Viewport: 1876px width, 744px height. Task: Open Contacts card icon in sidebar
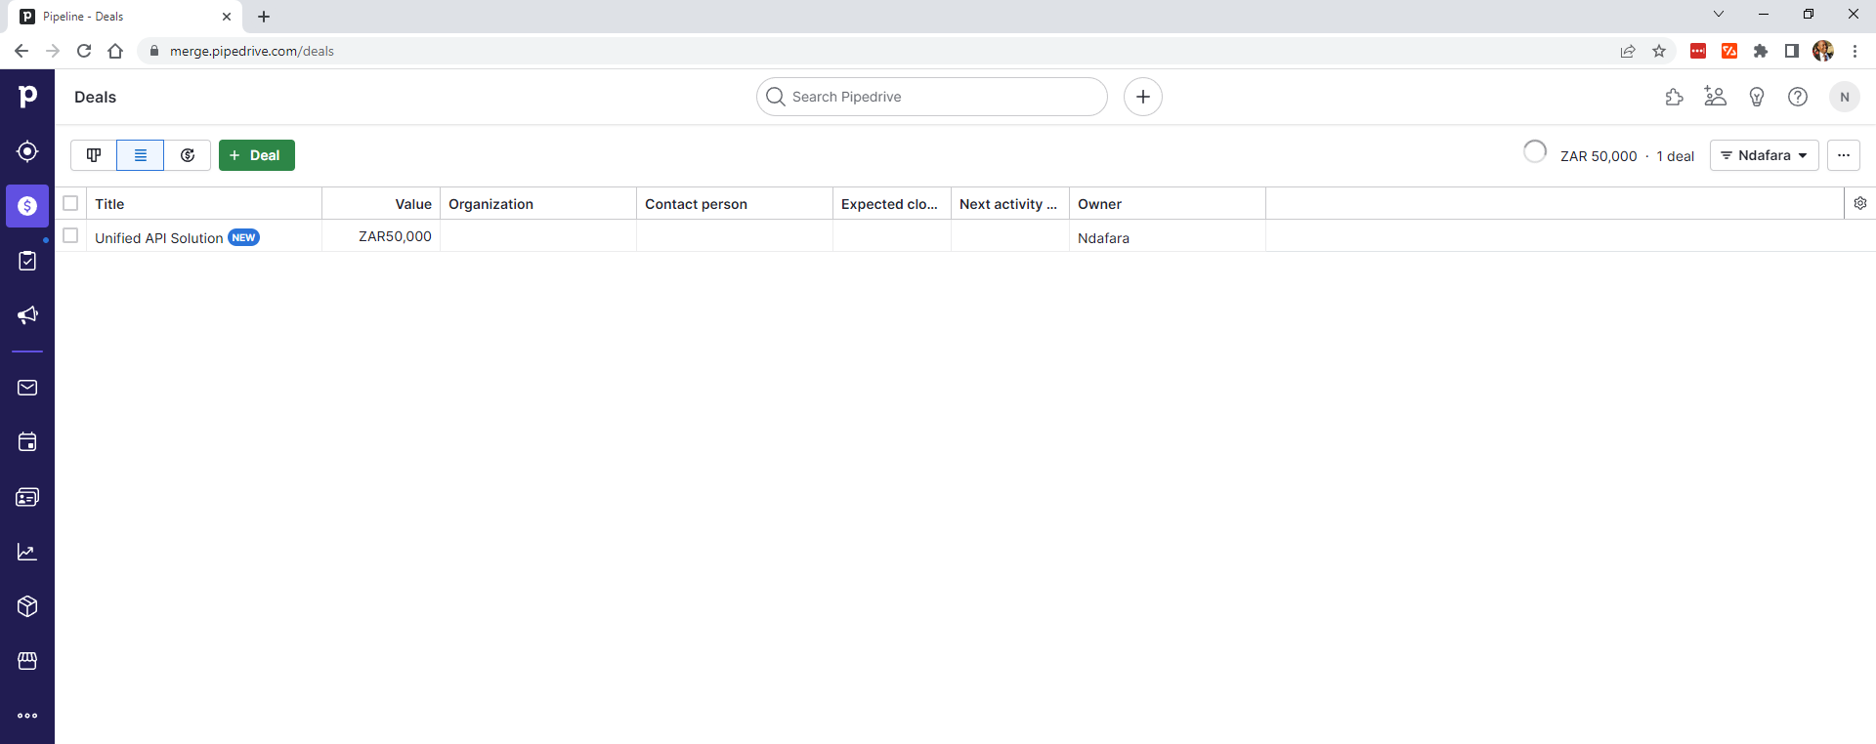27,497
